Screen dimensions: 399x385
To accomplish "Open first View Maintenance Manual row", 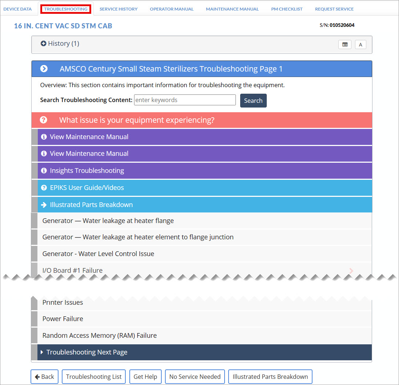I will (x=205, y=137).
